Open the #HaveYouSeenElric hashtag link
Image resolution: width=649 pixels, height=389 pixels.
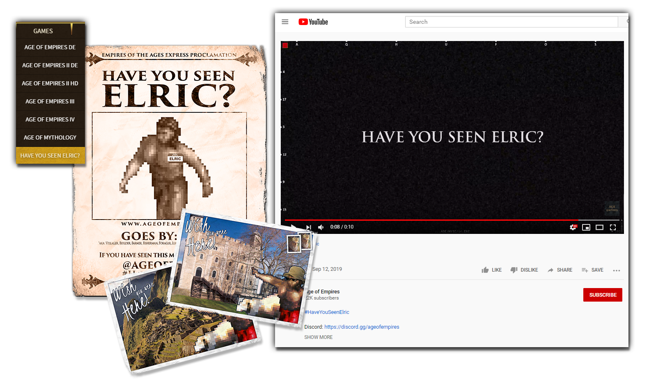(x=327, y=312)
